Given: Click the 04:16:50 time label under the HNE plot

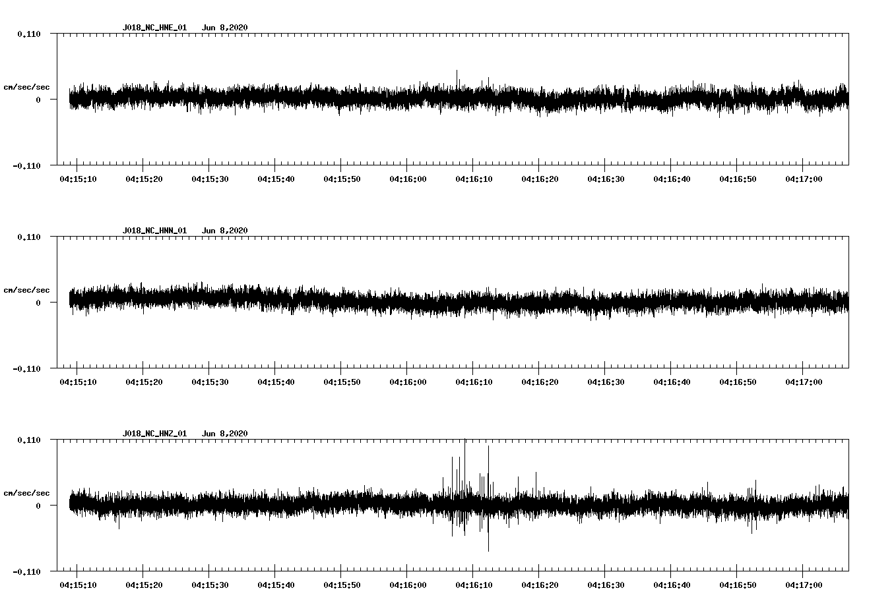Looking at the screenshot, I should click(738, 179).
